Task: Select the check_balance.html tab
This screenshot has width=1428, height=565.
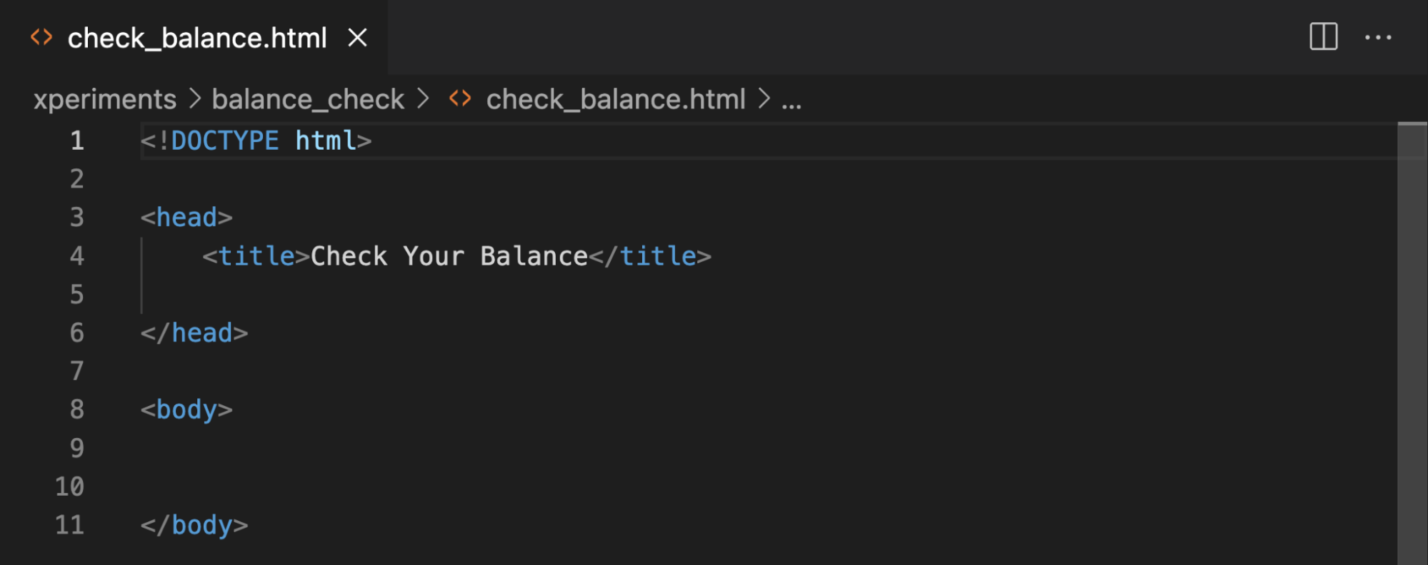Action: coord(196,38)
